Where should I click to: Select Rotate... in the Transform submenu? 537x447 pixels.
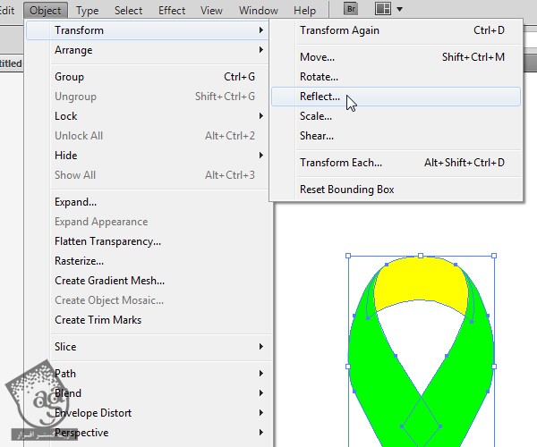click(x=319, y=77)
